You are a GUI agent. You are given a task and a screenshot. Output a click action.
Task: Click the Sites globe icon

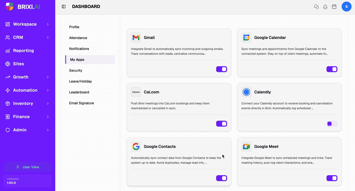8,64
